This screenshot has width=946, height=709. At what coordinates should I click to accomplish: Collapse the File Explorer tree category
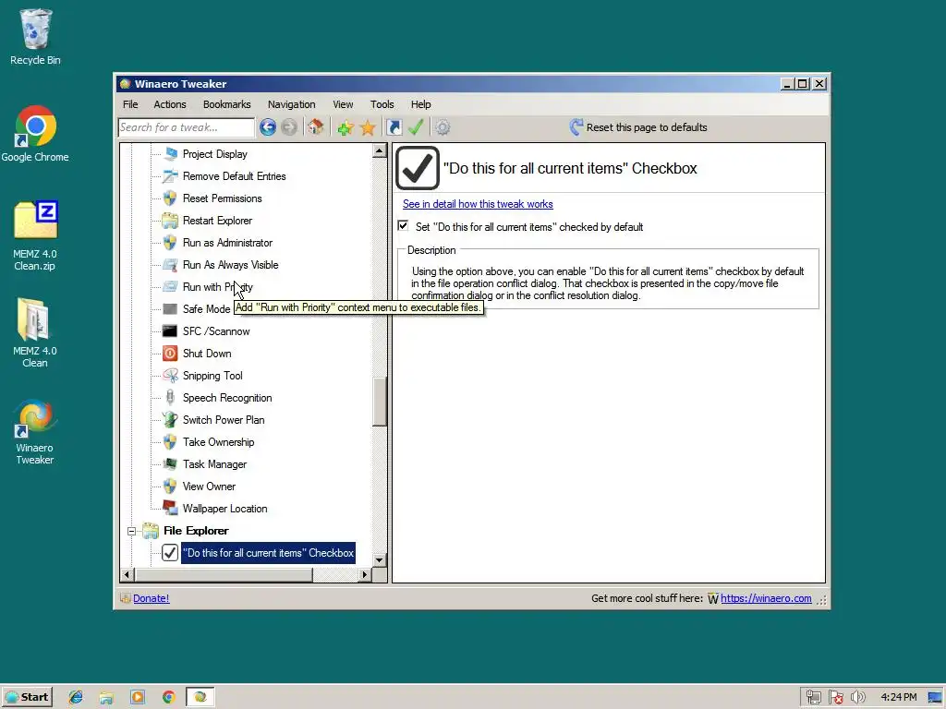(131, 531)
